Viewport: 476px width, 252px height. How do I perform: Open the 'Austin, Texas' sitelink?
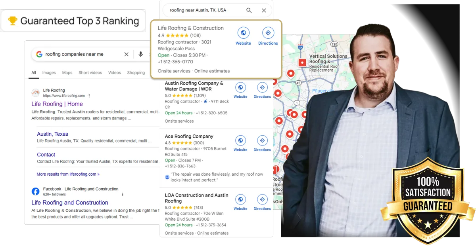(x=52, y=134)
